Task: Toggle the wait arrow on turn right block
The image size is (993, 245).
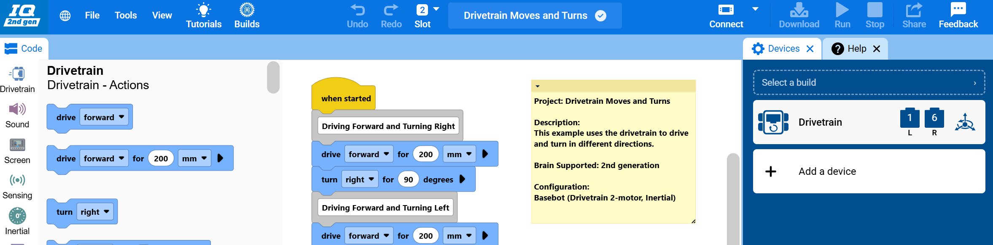Action: click(463, 179)
